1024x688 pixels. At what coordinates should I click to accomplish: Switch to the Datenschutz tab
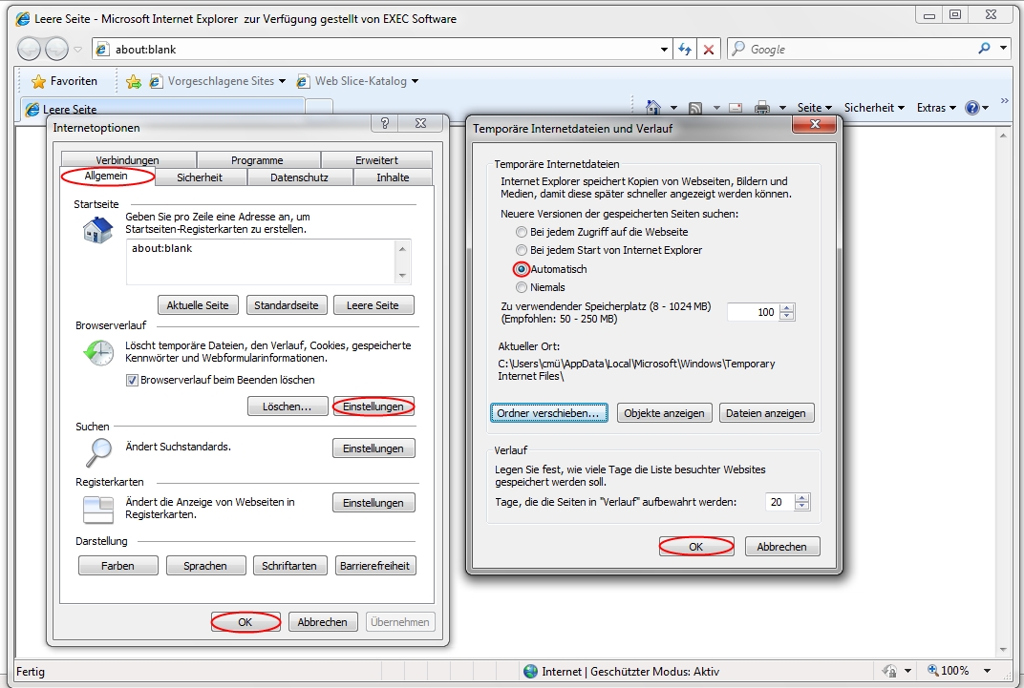tap(299, 177)
